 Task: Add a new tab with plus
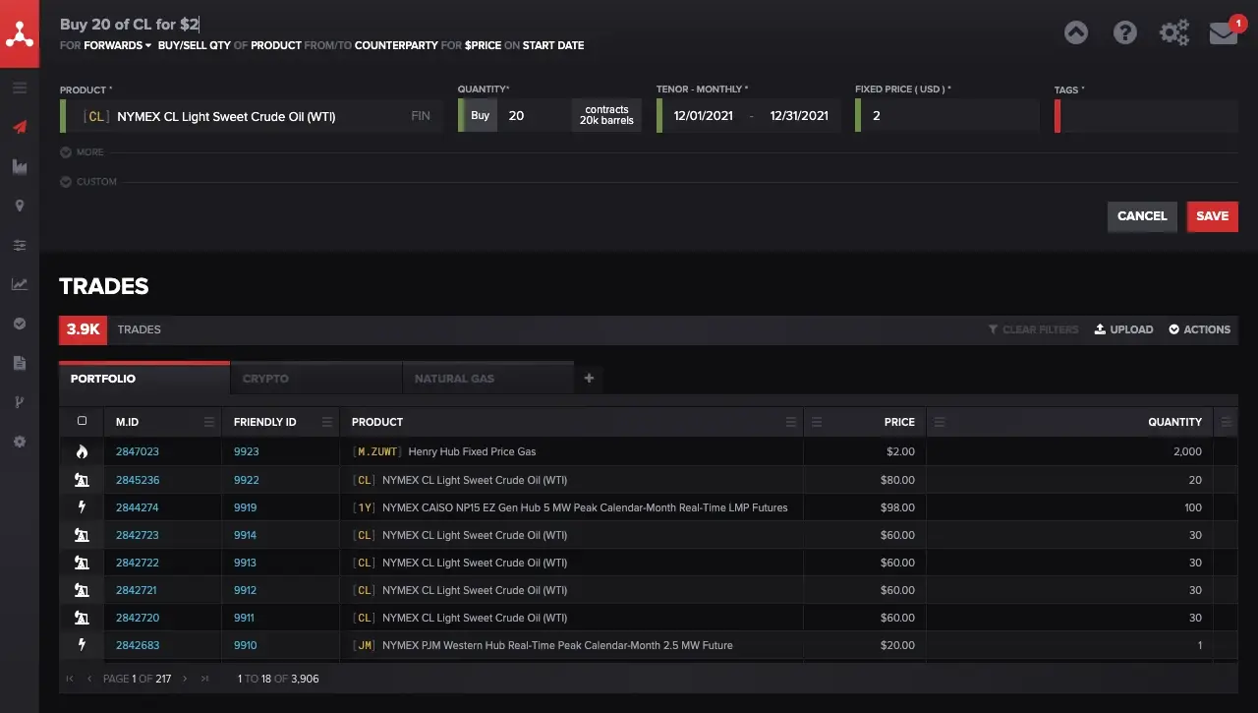pyautogui.click(x=589, y=378)
